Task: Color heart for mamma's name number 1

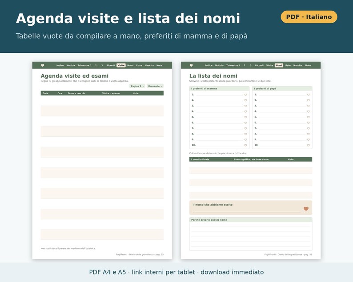Action: tap(245, 95)
